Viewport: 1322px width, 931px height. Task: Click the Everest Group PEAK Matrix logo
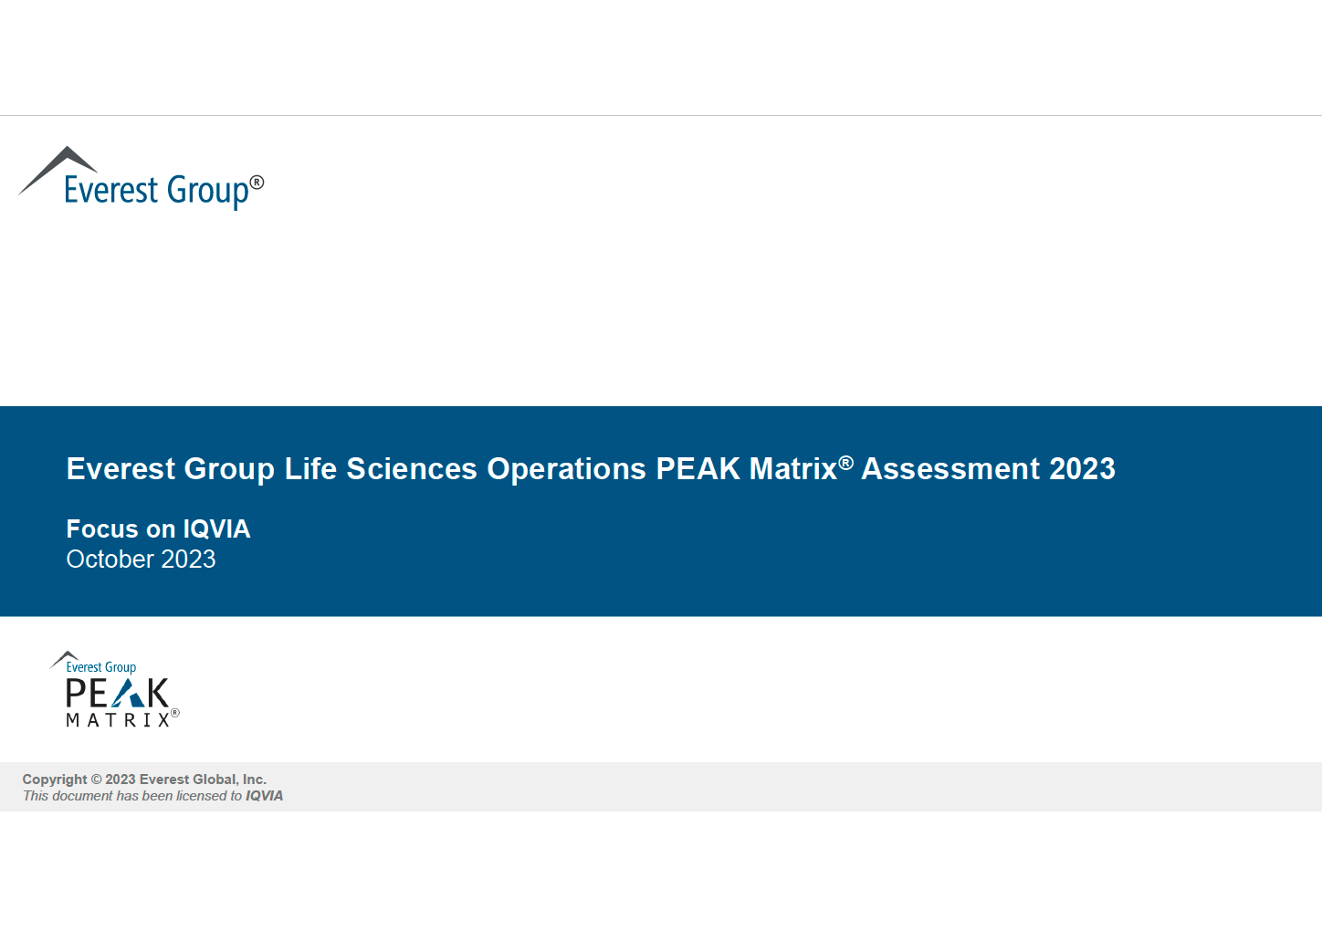tap(115, 689)
